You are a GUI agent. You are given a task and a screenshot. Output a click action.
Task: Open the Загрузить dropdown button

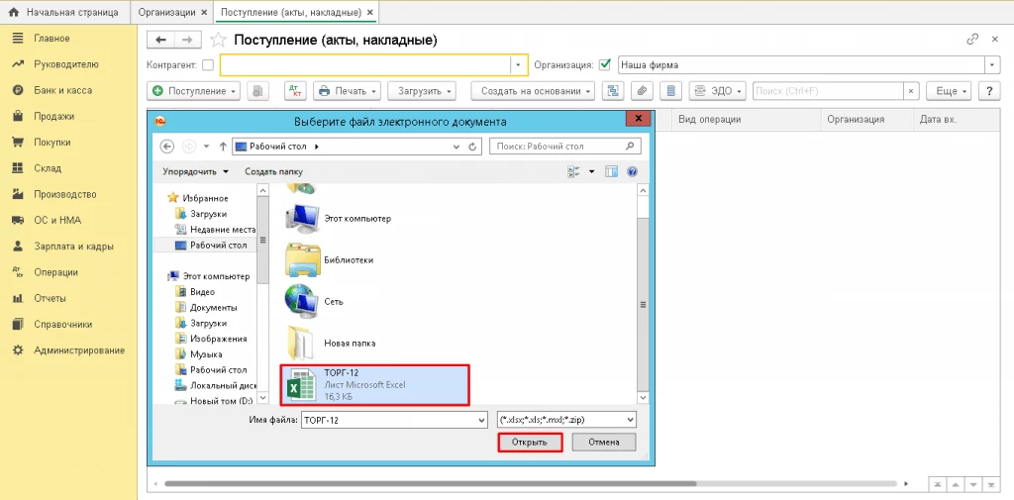pos(422,91)
